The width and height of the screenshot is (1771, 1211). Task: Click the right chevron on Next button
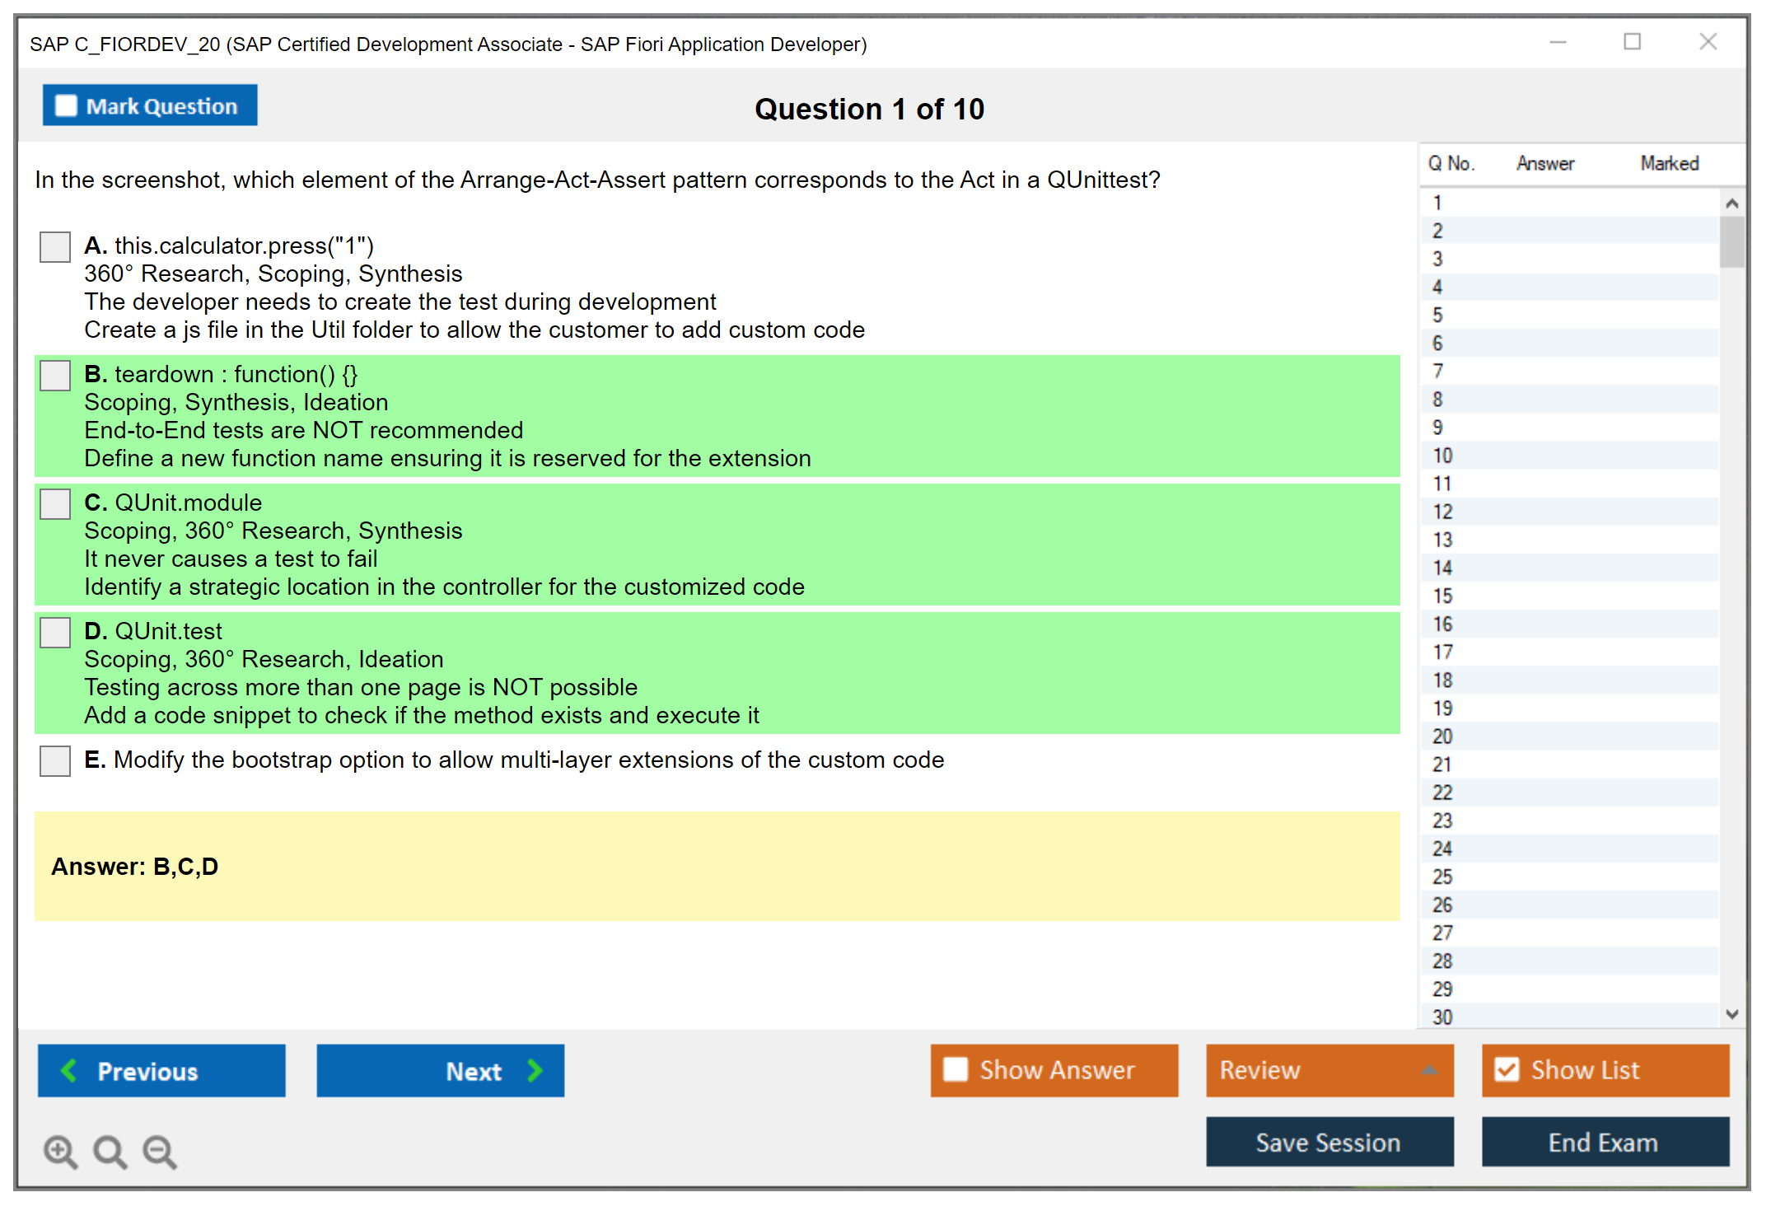[x=535, y=1070]
